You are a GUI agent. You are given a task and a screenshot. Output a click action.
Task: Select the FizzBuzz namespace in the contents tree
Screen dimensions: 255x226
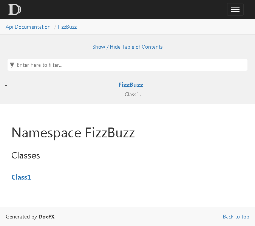[x=131, y=85]
